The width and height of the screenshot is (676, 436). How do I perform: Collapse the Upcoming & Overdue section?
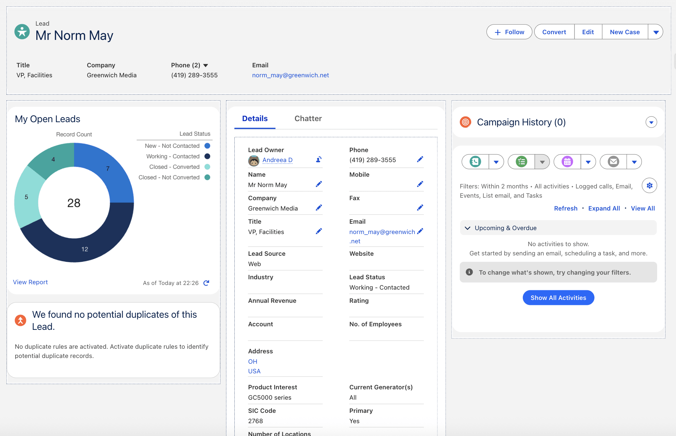[x=468, y=228]
